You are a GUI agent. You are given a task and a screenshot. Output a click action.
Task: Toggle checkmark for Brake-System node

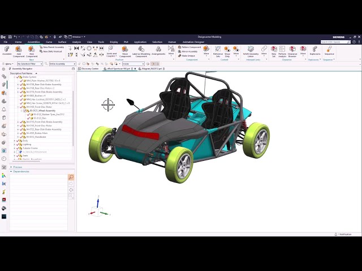pos(18,77)
